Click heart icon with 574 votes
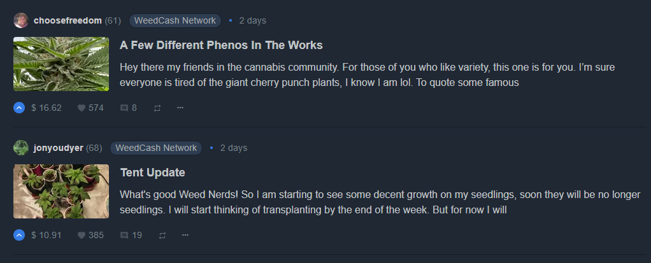The image size is (651, 263). [x=82, y=108]
